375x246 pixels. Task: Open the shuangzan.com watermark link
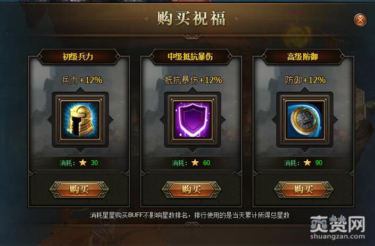(337, 236)
